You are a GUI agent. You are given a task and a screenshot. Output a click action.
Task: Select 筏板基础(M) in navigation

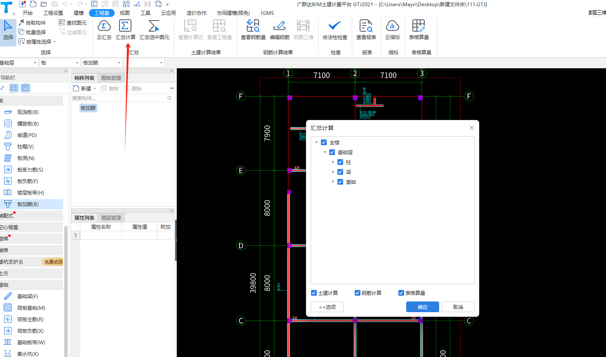(32, 308)
